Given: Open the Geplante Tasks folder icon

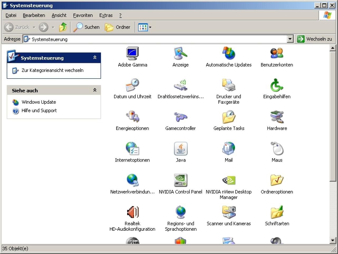Looking at the screenshot, I should (x=229, y=117).
